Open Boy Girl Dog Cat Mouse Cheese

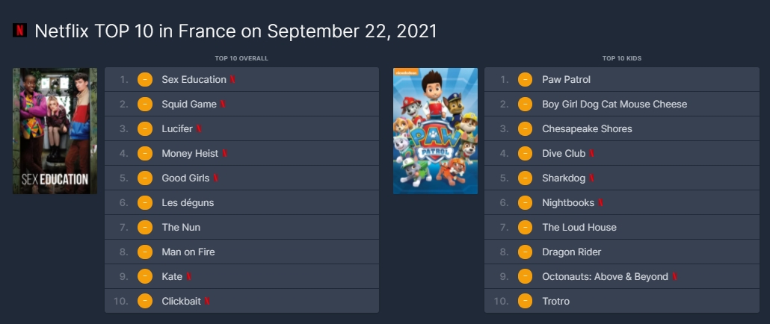(x=615, y=104)
